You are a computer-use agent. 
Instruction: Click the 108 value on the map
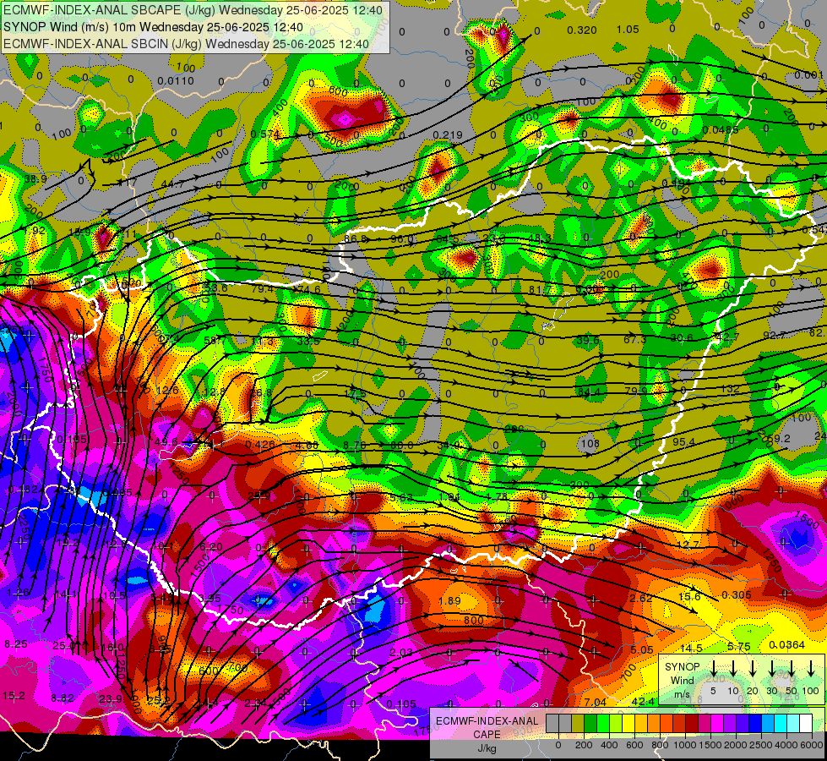(590, 443)
